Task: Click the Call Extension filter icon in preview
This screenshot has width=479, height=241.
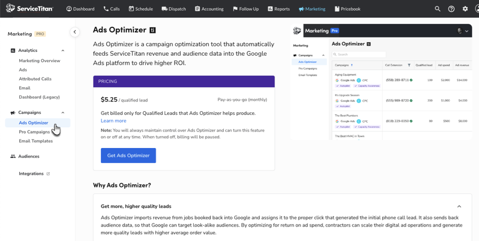Action: (409, 65)
